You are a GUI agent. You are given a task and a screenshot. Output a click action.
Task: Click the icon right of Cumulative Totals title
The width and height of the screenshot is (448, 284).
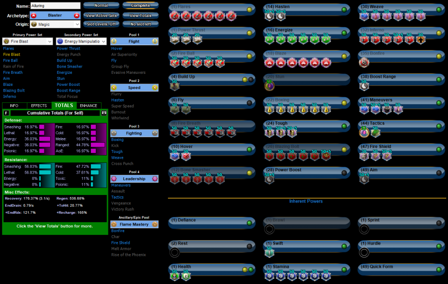coord(104,113)
